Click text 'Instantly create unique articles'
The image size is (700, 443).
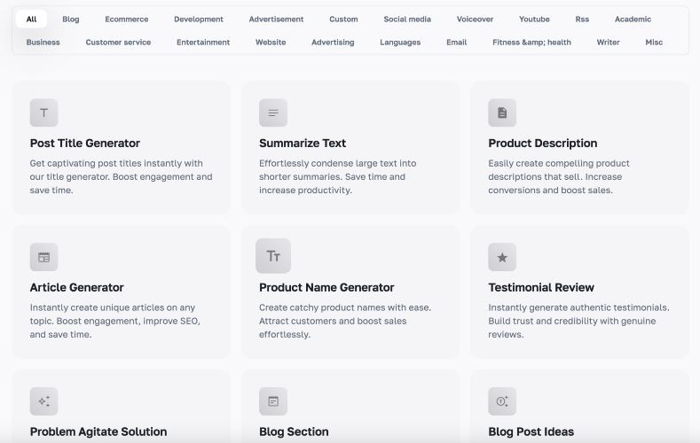point(98,307)
